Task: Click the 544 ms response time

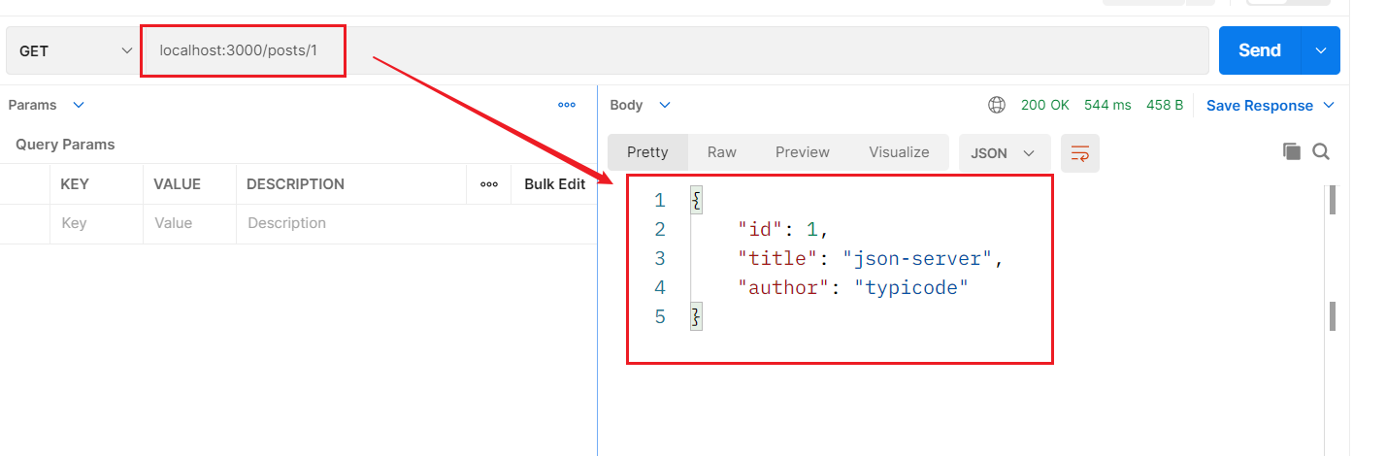Action: (x=1107, y=105)
